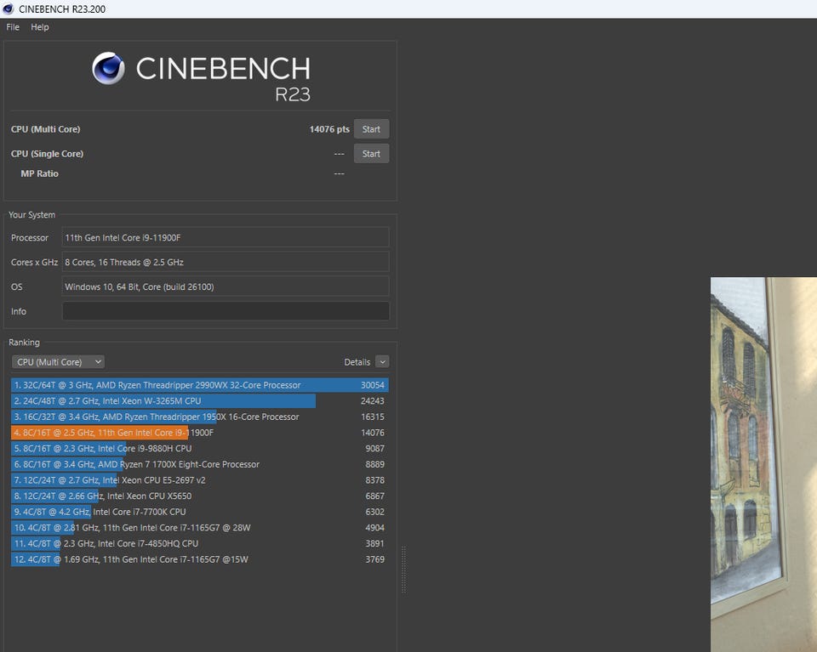The height and width of the screenshot is (652, 817).
Task: Select ranking row Intel Core i7-7700K
Action: pyautogui.click(x=199, y=512)
